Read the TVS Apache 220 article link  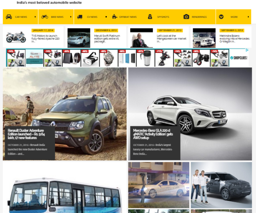pos(45,38)
